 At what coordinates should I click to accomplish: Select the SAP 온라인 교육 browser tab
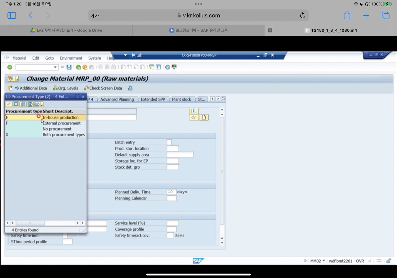[198, 30]
